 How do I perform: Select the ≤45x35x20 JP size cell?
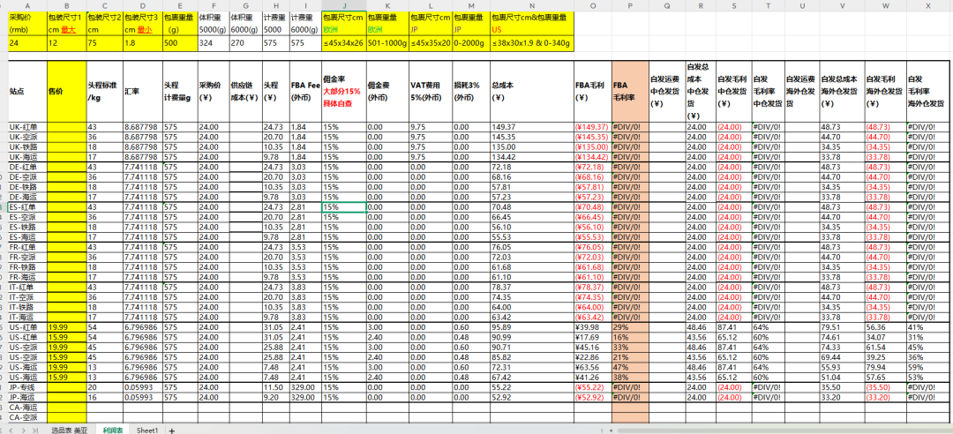tap(431, 44)
